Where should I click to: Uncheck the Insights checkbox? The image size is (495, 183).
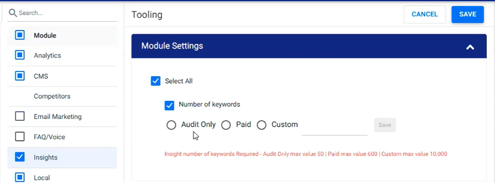click(20, 157)
